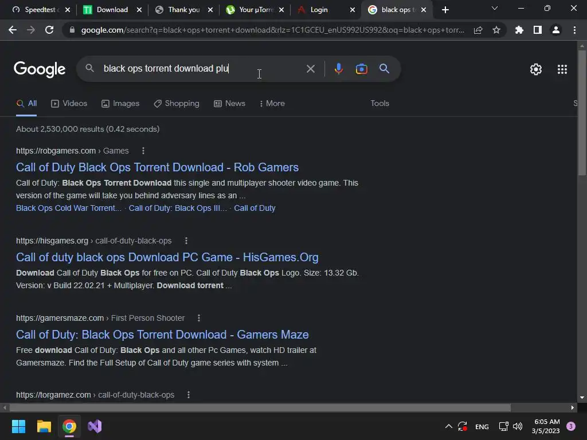Open File Explorer from the taskbar

tap(44, 426)
